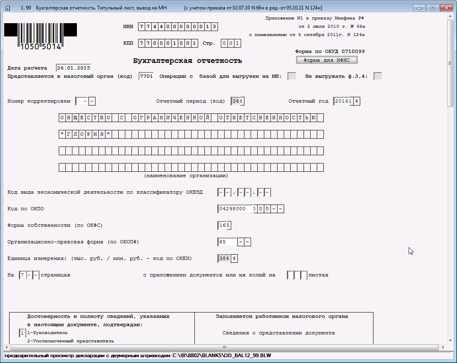The width and height of the screenshot is (457, 363).
Task: Click the "Форма для ИФНС" button
Action: (x=327, y=60)
